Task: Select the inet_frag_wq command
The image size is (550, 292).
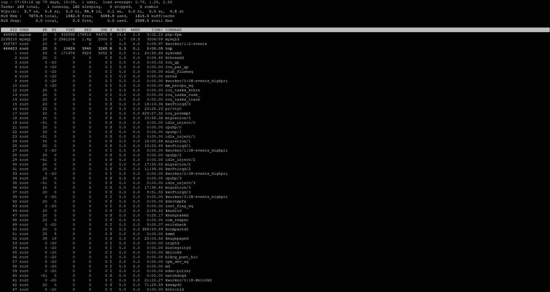Action: click(x=179, y=206)
